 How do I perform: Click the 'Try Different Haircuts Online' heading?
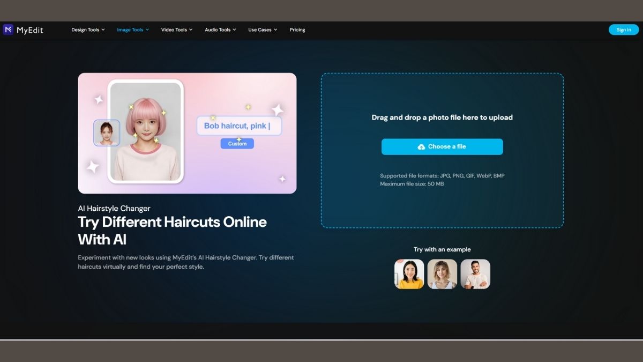coord(172,222)
